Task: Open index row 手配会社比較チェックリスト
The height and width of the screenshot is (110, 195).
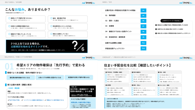Action: point(121,49)
